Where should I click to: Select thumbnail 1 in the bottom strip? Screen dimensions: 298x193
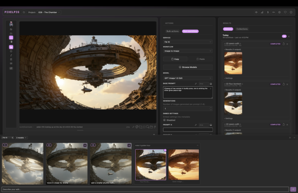(x=23, y=164)
